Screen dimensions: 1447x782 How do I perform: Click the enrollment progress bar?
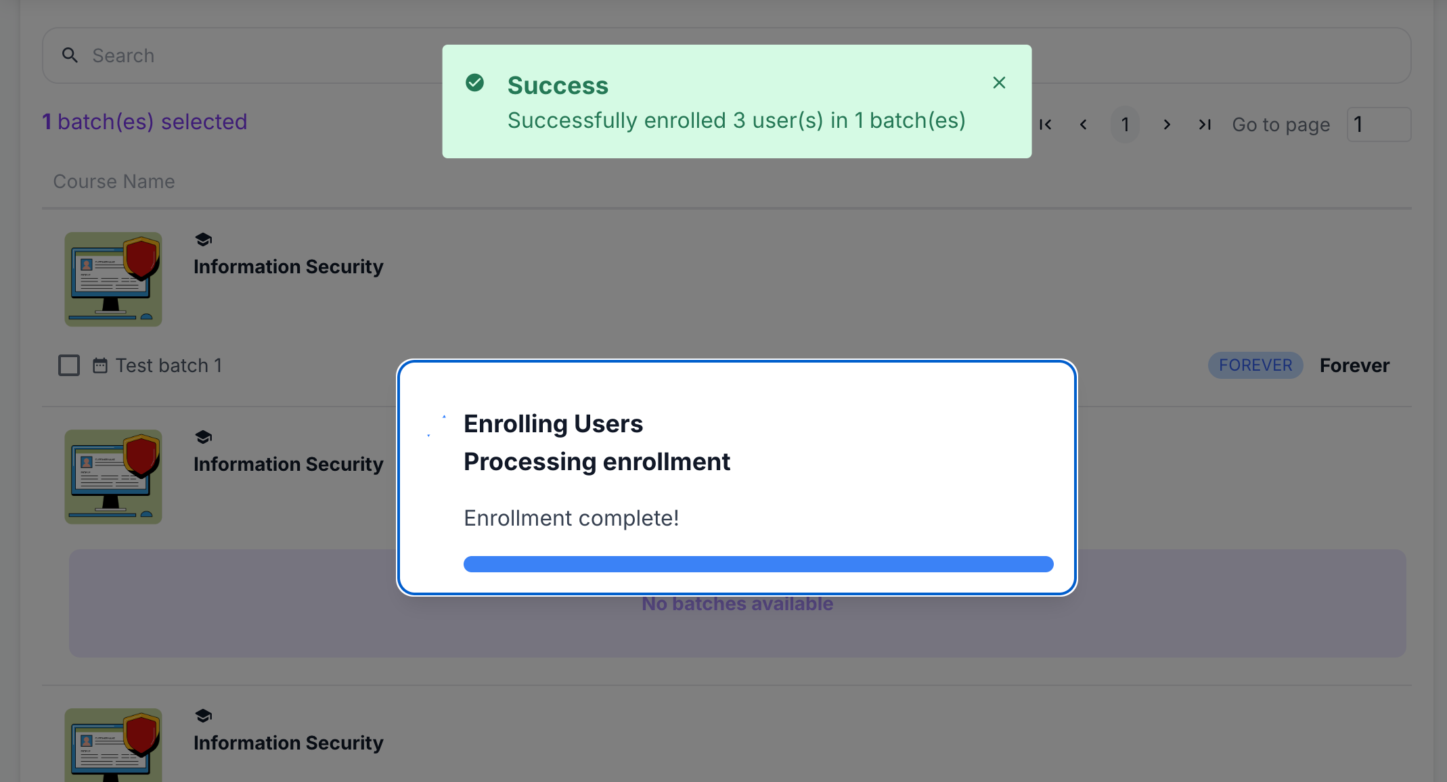point(758,564)
